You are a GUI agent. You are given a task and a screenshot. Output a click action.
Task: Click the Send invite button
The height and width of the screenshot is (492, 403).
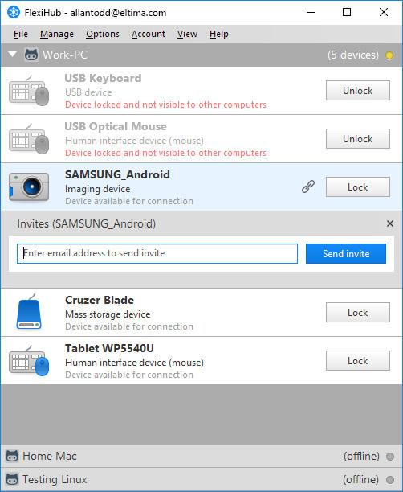tap(346, 253)
